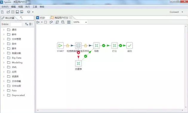188x113 pixels.
Task: Click the get SQL icon
Action: (57, 22)
